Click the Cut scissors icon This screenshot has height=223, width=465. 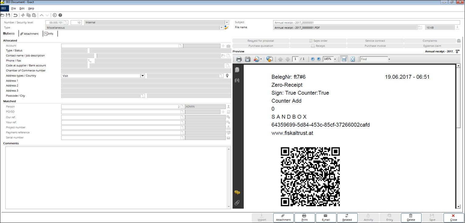(23, 15)
